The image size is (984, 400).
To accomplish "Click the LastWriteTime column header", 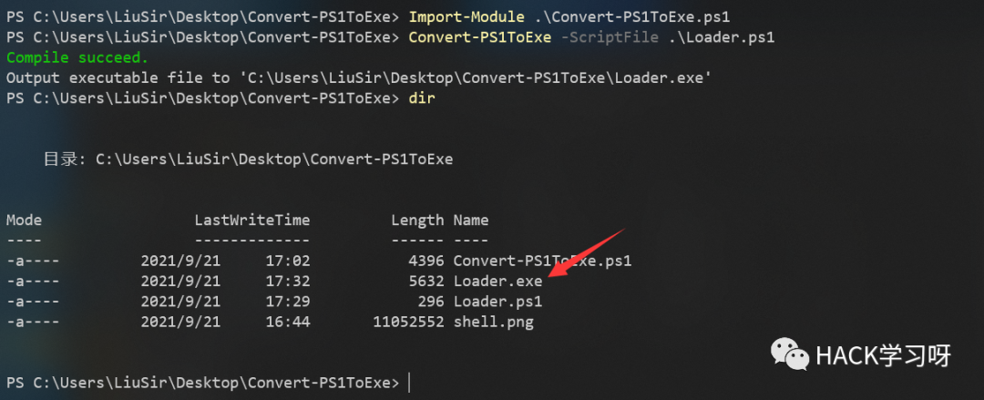I will point(252,221).
